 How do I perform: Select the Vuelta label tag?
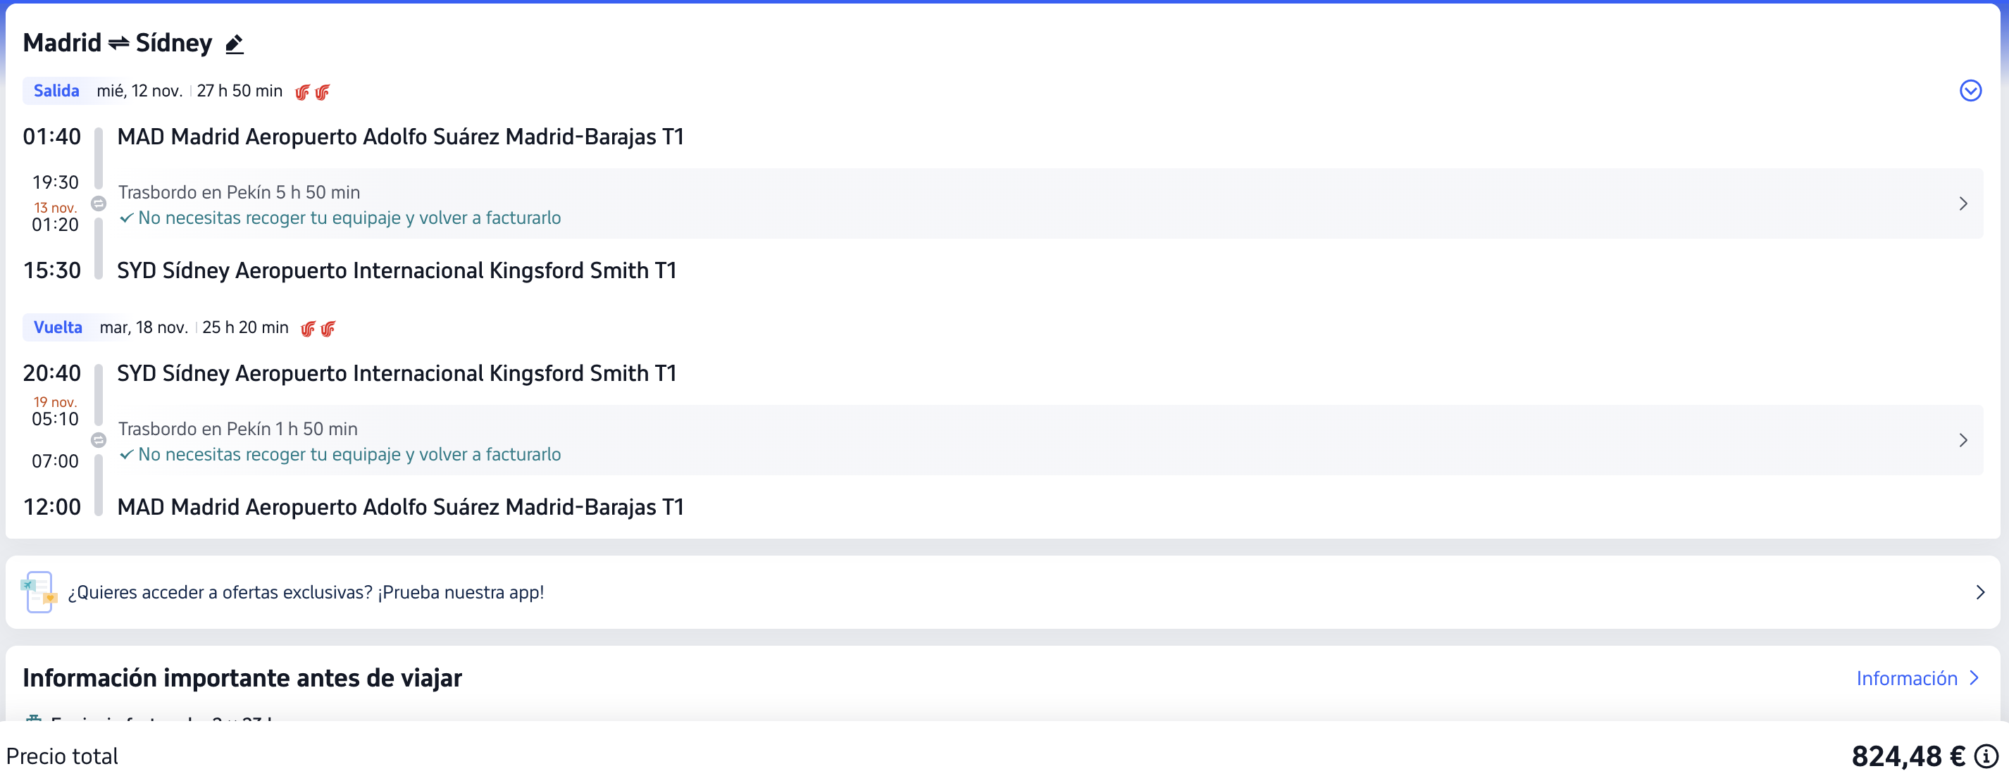pos(58,327)
